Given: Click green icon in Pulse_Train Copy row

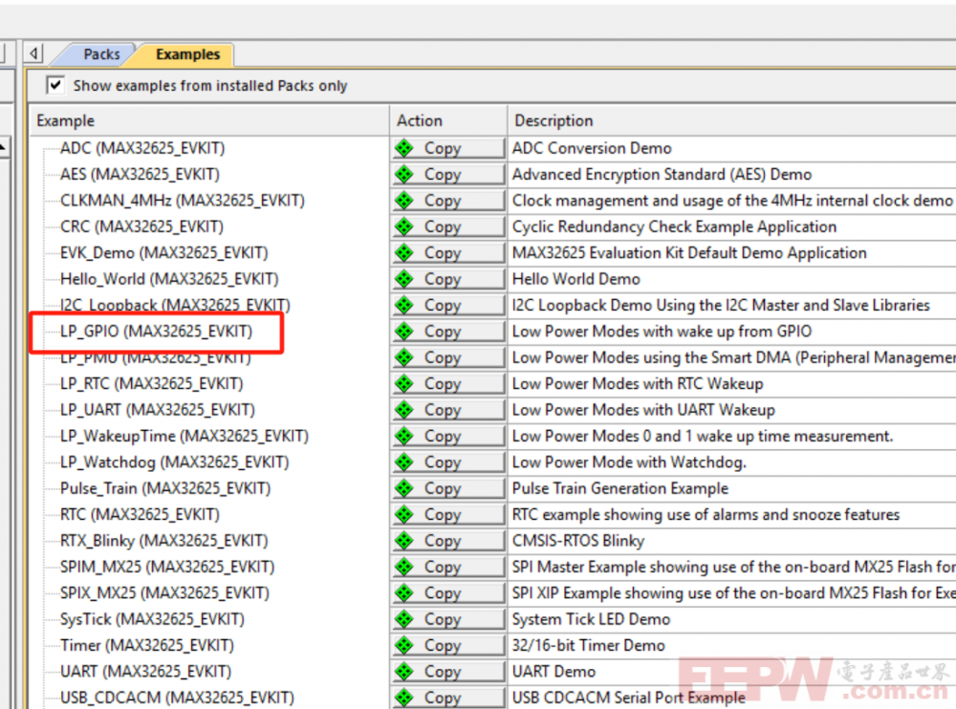Looking at the screenshot, I should 403,488.
